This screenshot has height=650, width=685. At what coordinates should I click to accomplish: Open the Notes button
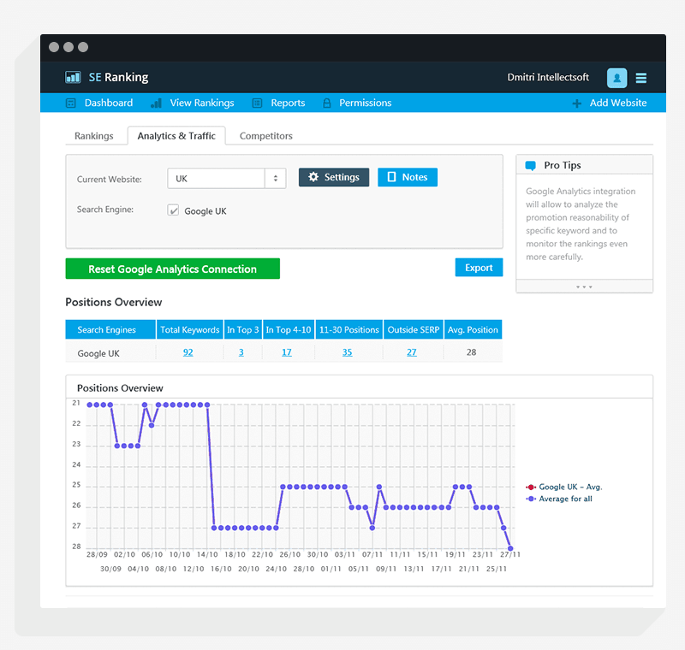coord(408,177)
